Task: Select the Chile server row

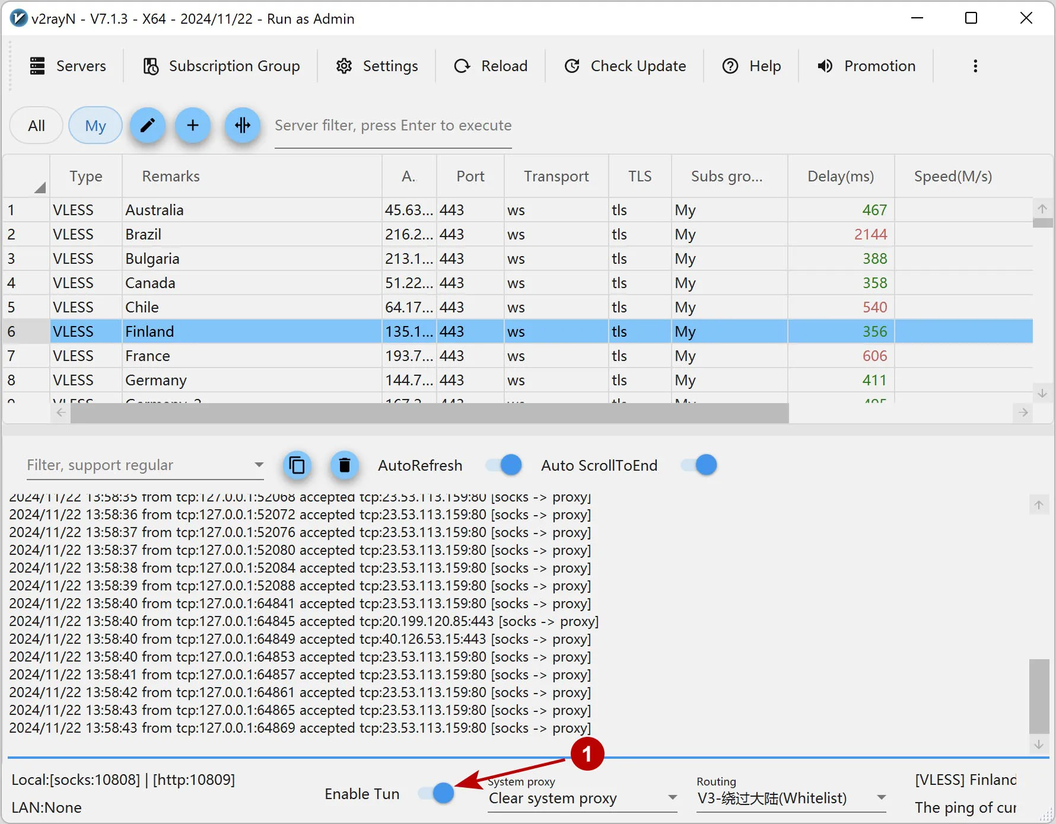Action: (518, 307)
